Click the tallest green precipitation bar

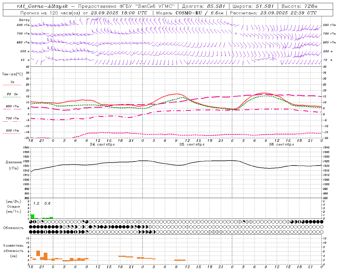[32, 216]
